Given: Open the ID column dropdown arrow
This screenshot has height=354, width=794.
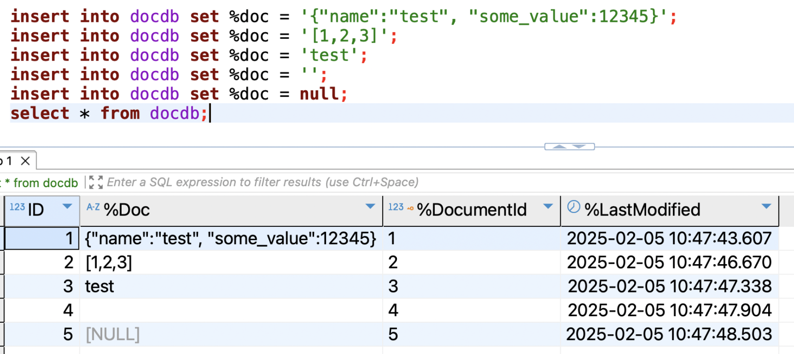Looking at the screenshot, I should [67, 207].
